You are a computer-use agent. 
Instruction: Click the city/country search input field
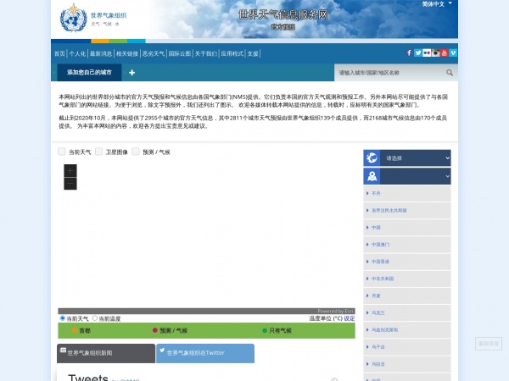[x=390, y=73]
